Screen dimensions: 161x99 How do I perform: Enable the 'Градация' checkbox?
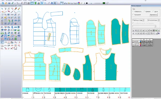pyautogui.click(x=133, y=15)
